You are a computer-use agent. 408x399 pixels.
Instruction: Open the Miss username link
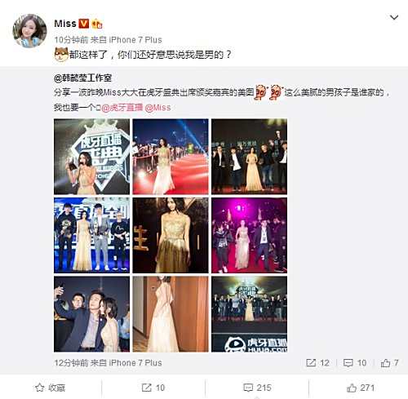[x=65, y=24]
